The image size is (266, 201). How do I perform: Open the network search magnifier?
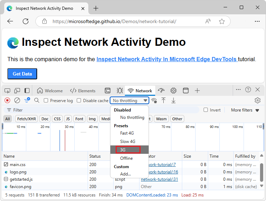37,101
